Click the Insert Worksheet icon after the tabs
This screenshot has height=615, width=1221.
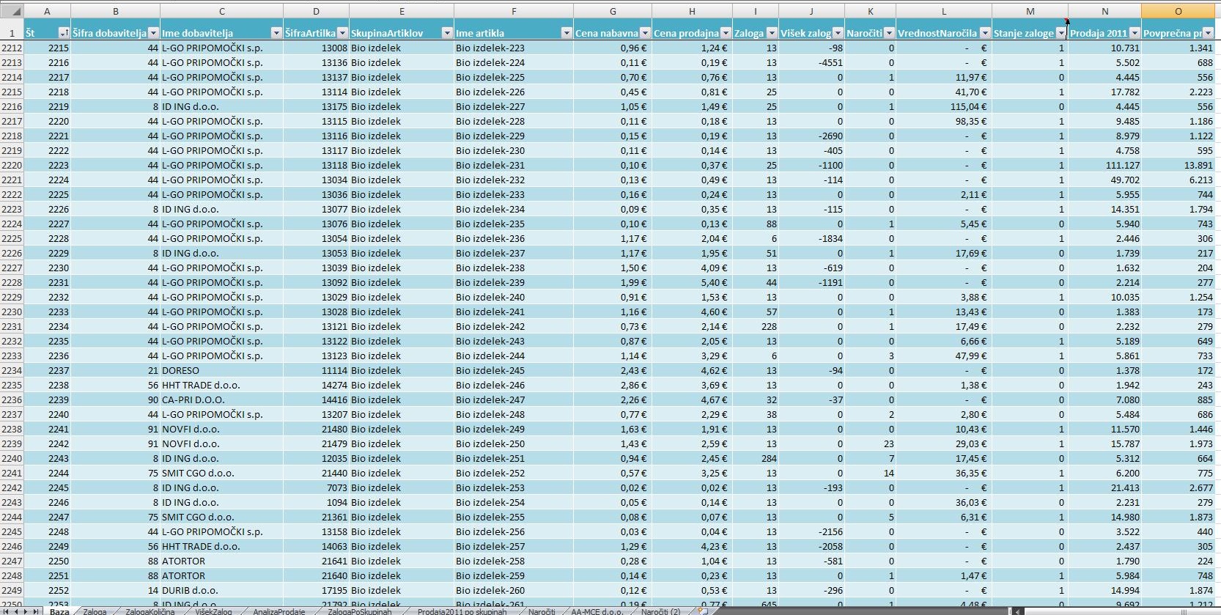701,611
